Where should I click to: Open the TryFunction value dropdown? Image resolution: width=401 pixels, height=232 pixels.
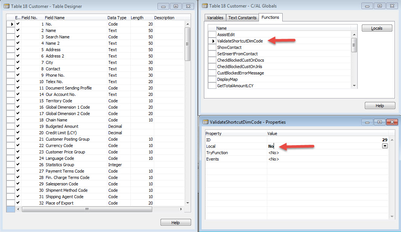(385, 152)
